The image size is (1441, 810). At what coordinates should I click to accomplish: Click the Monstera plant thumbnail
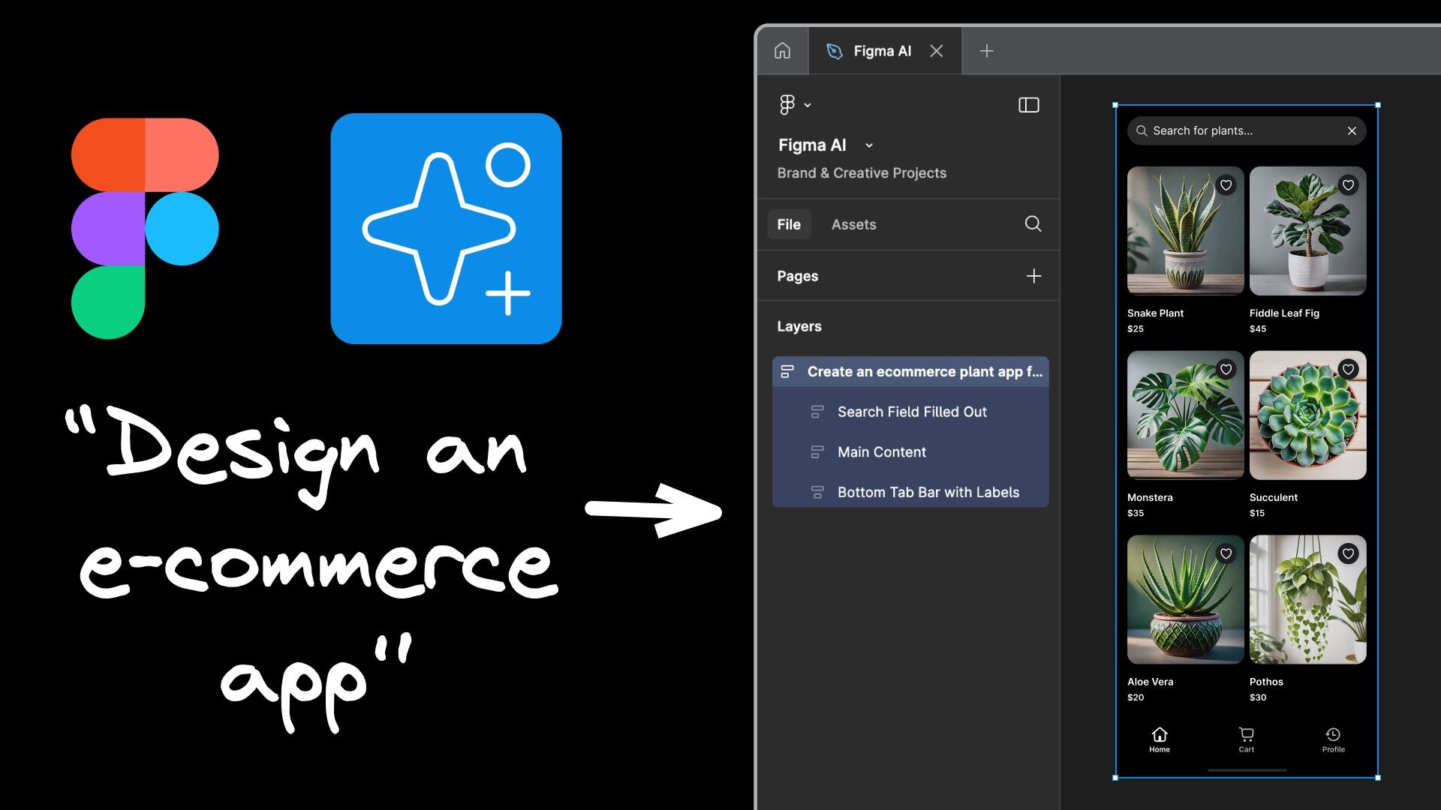1184,415
